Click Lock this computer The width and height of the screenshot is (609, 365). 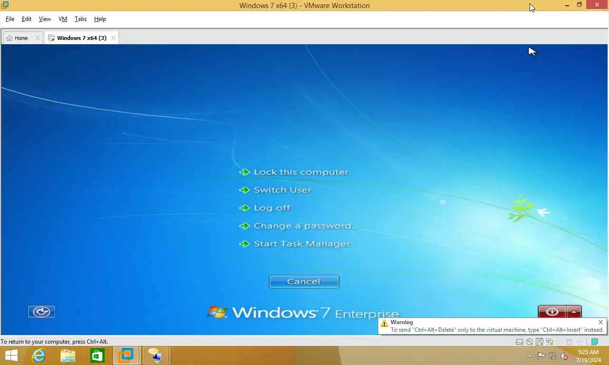[x=301, y=172]
